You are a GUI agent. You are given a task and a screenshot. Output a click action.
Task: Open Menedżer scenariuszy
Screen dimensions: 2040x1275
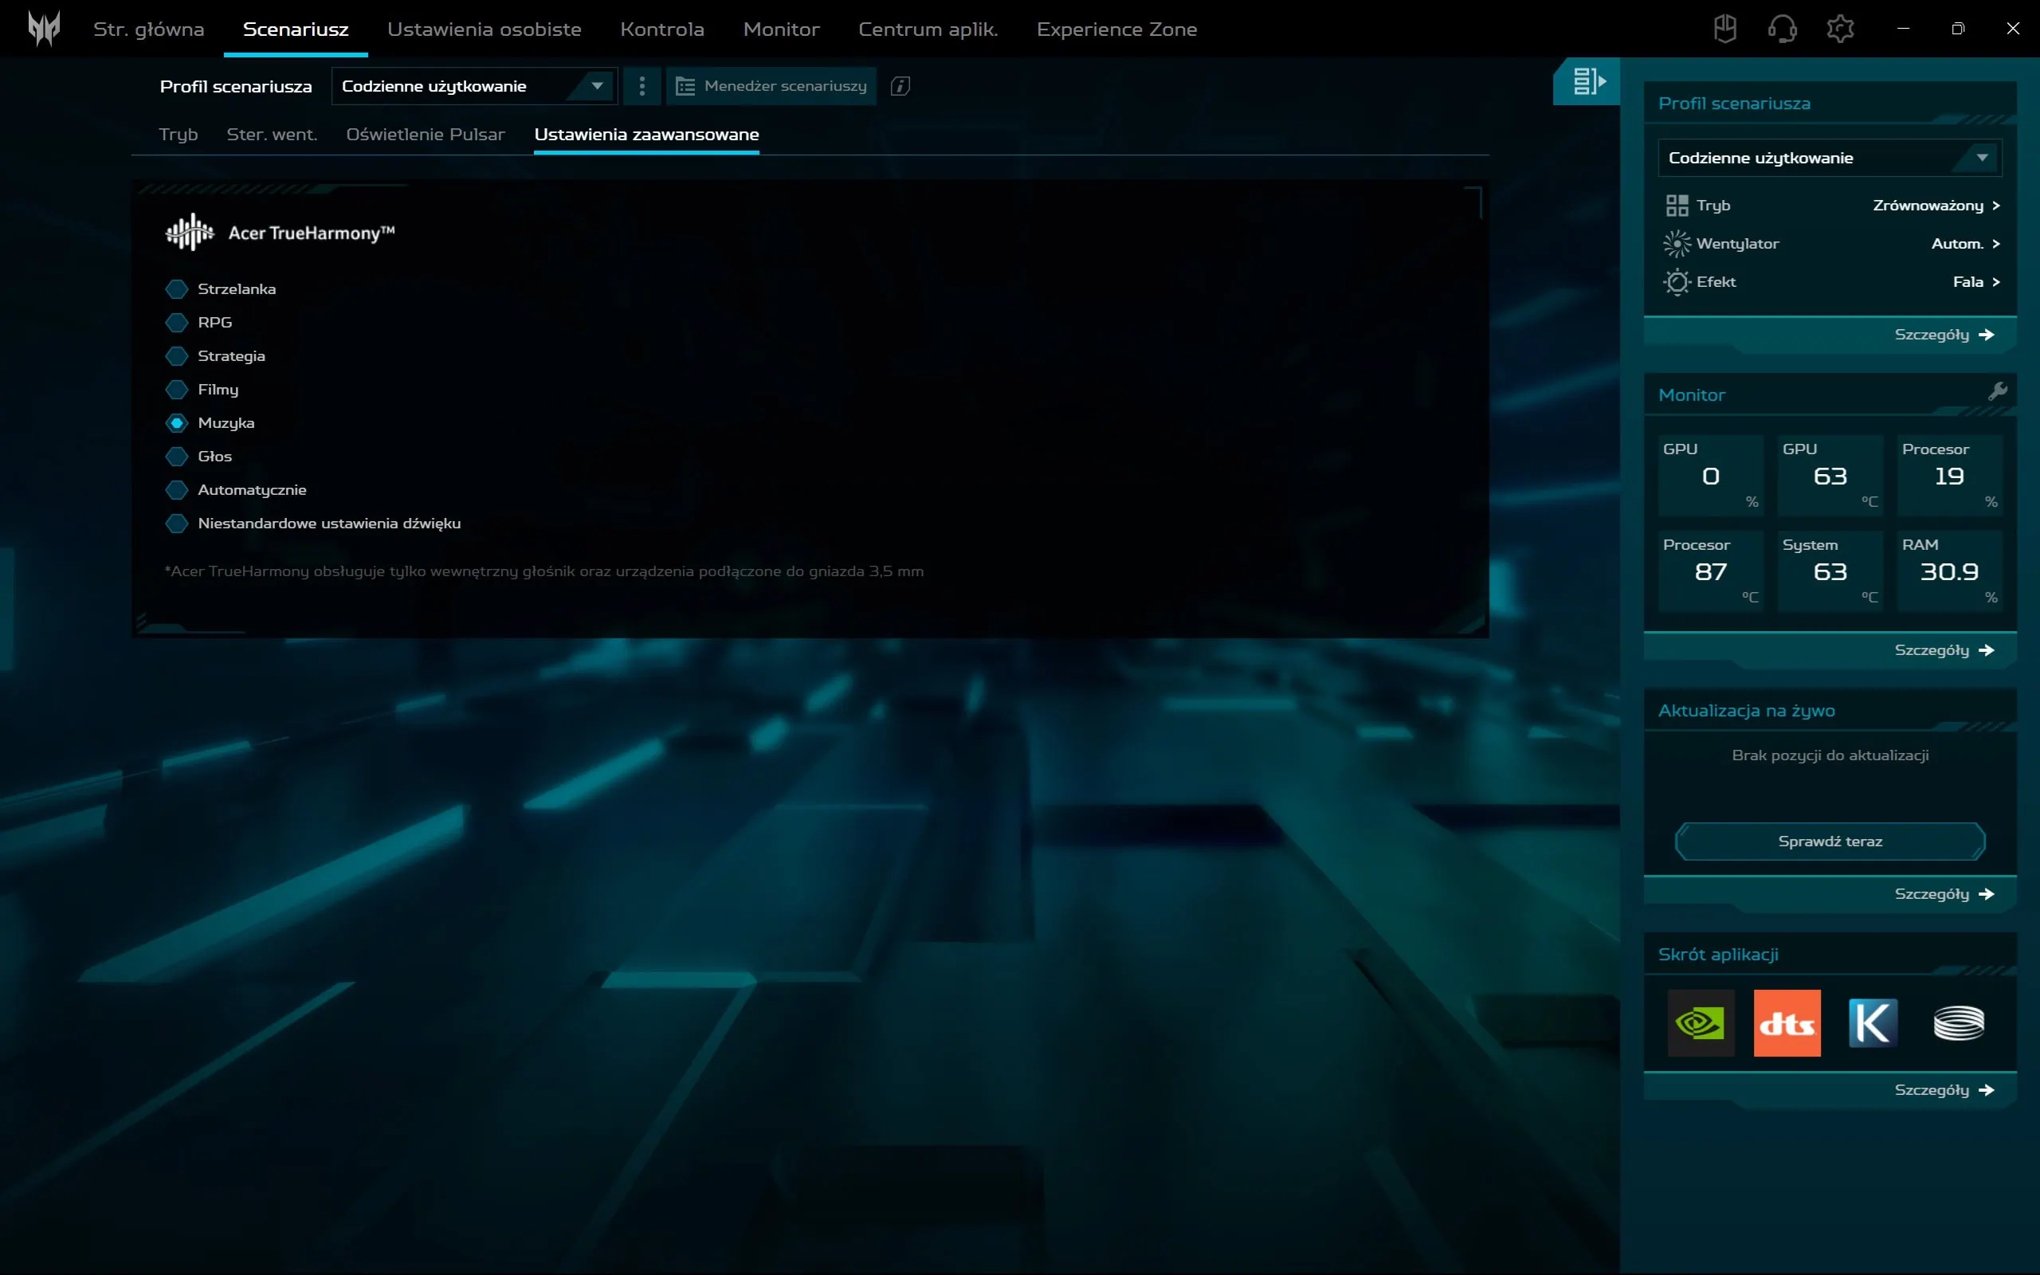click(771, 85)
